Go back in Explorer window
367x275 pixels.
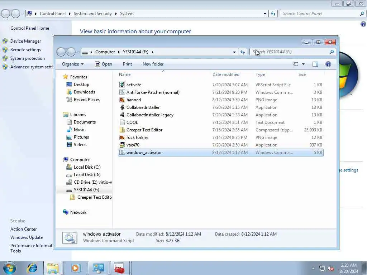61,52
